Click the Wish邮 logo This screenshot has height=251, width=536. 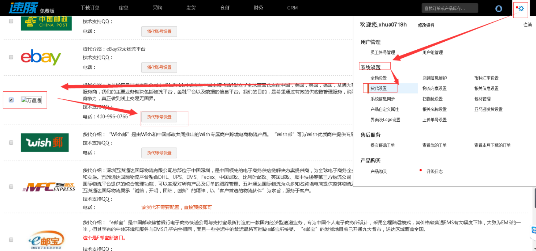point(45,142)
